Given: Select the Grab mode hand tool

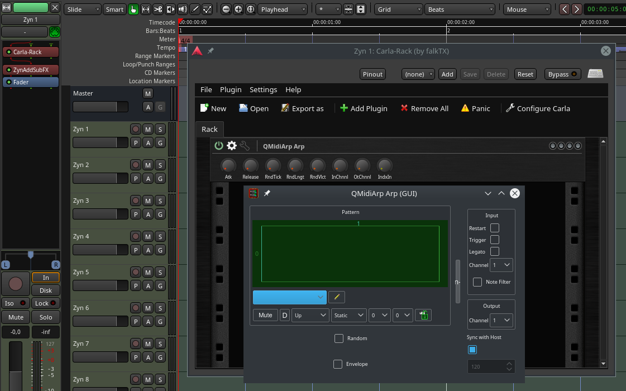Looking at the screenshot, I should [133, 9].
